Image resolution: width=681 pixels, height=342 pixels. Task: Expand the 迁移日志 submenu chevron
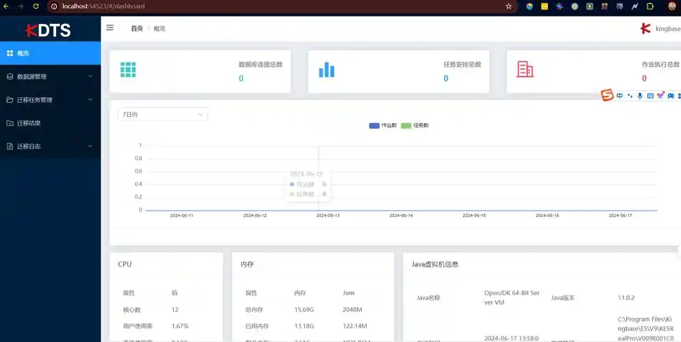90,146
